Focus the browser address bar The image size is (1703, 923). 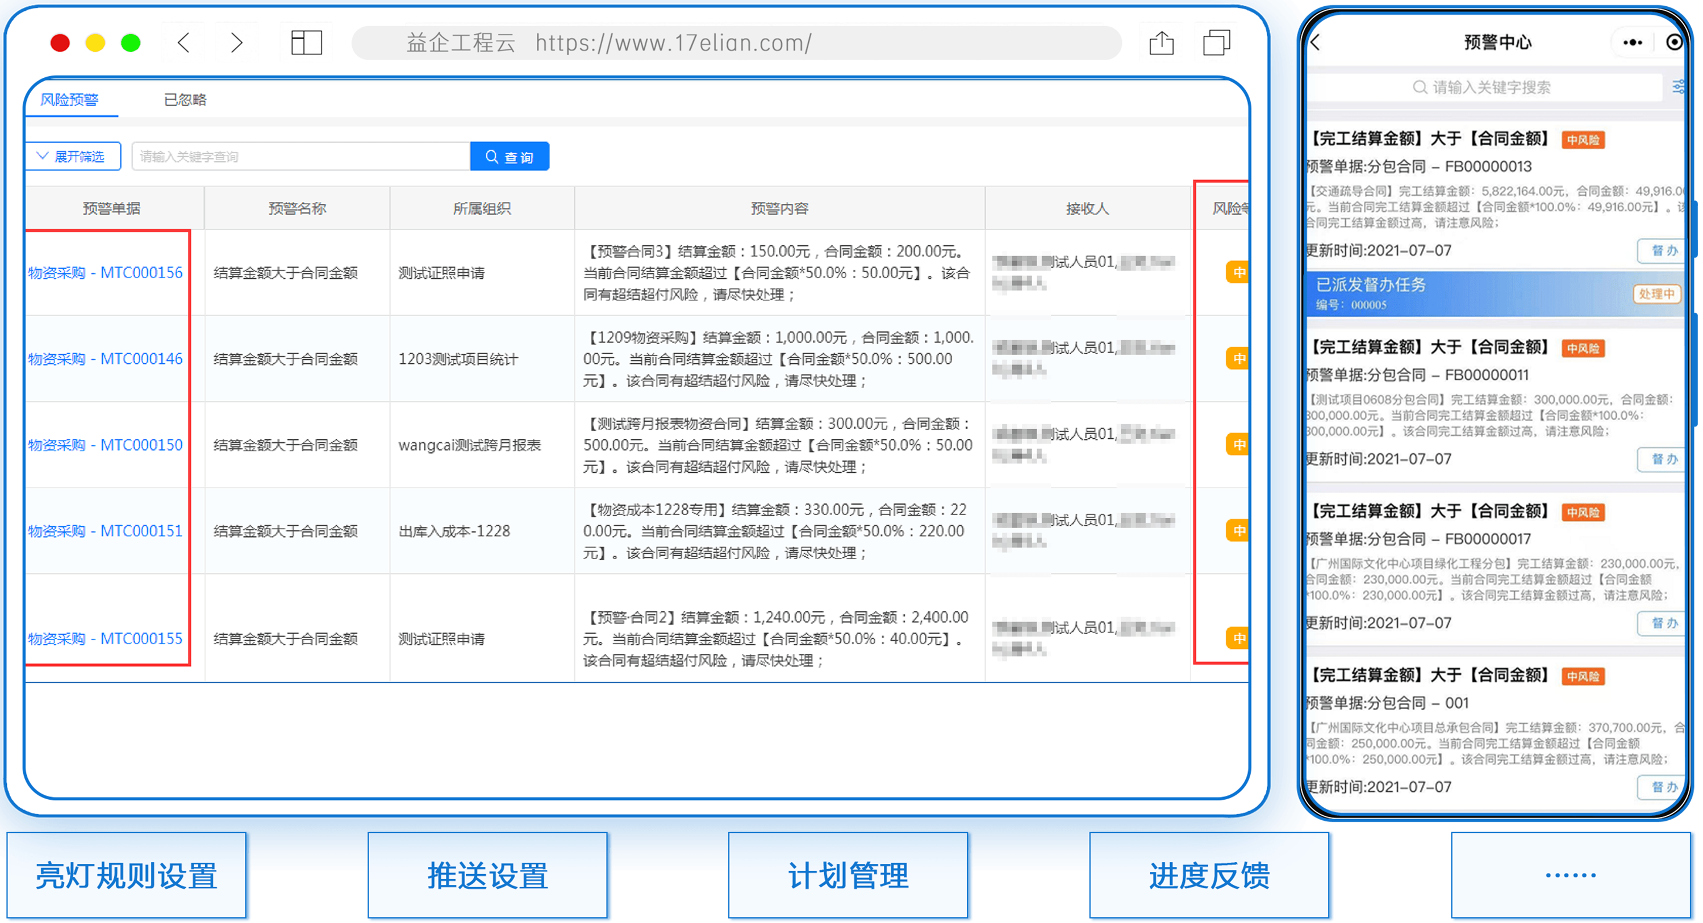click(x=736, y=43)
